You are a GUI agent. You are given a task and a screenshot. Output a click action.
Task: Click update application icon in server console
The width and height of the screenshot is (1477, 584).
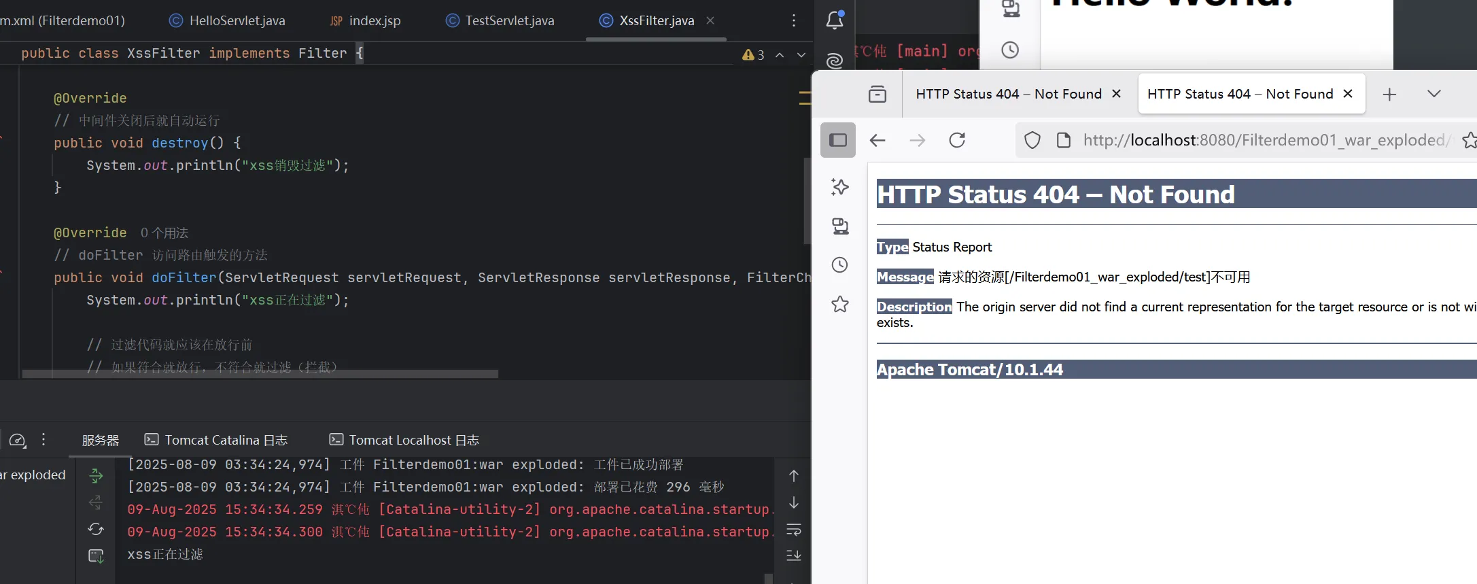point(96,529)
